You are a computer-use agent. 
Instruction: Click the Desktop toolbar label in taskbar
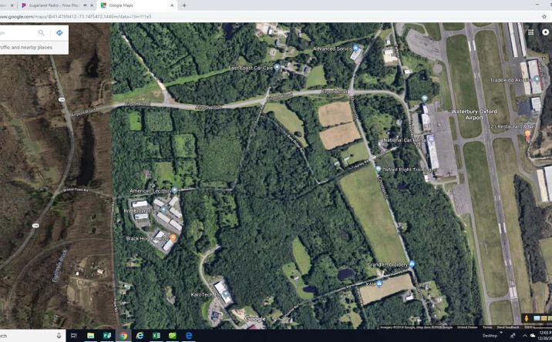[x=490, y=336]
